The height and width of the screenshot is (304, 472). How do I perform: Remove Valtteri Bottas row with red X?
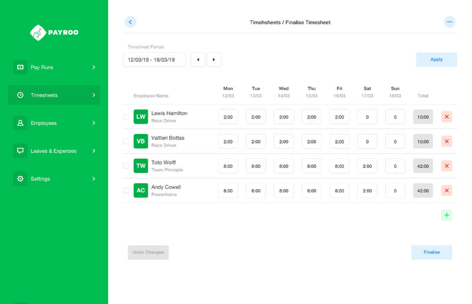447,141
